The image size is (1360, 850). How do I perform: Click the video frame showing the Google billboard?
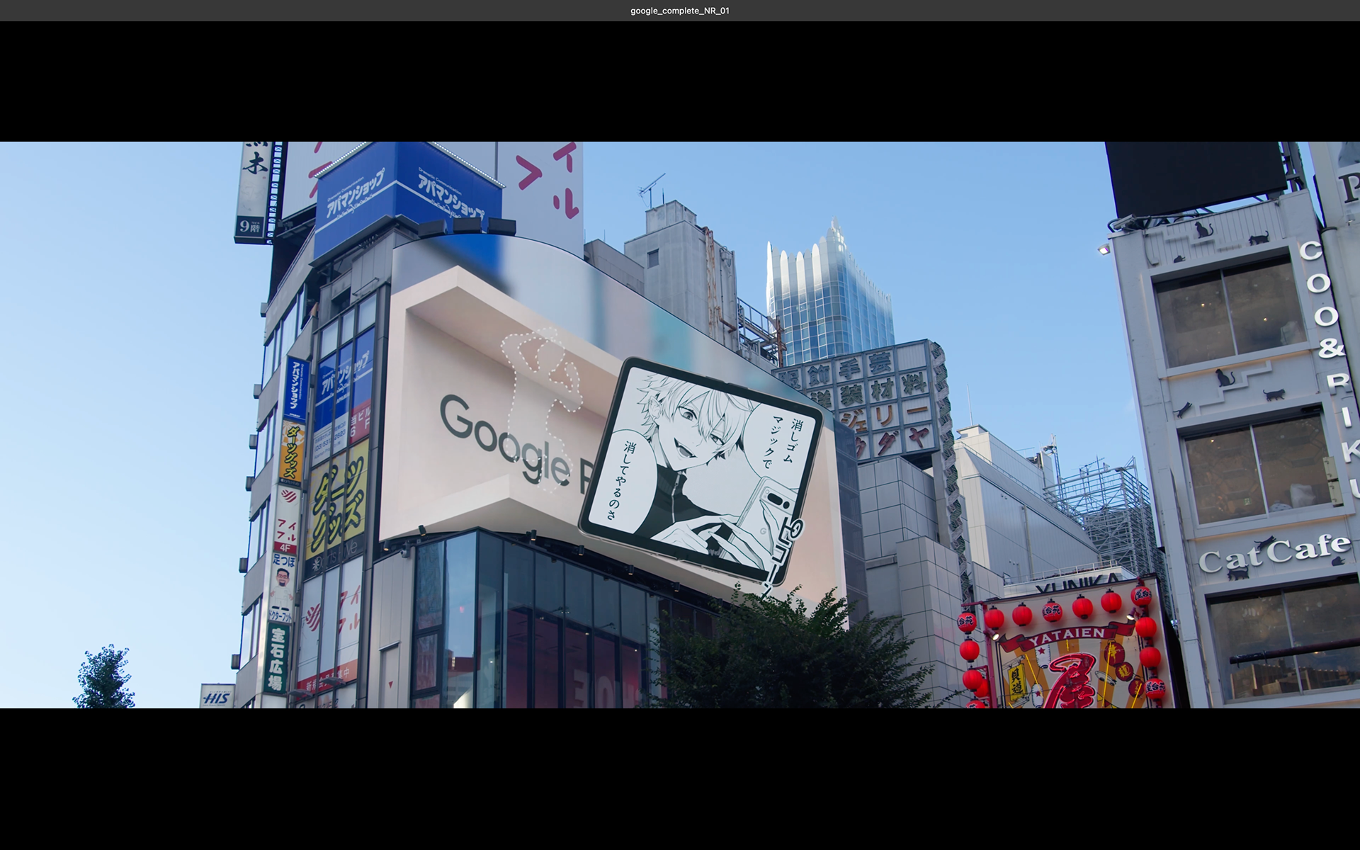(680, 425)
